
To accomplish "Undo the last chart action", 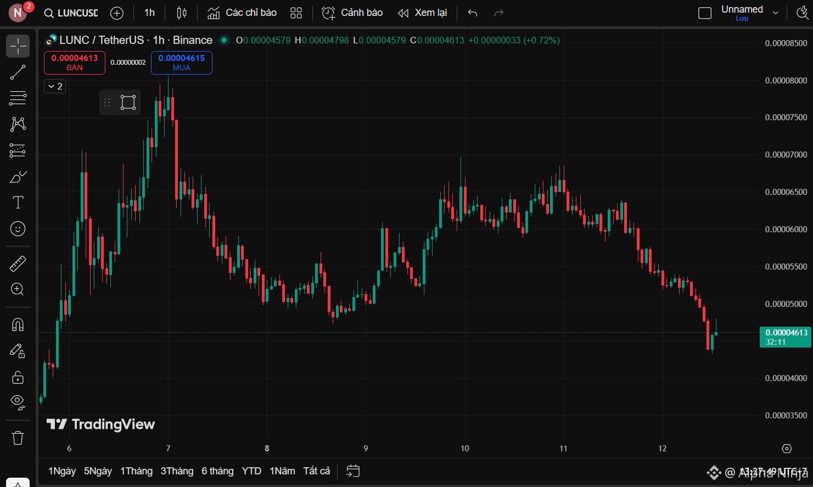I will coord(473,13).
